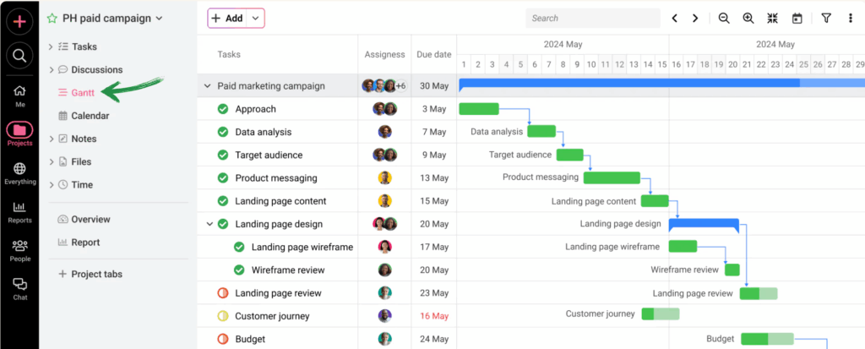Focus the Search input field
This screenshot has height=349, width=865.
pos(592,19)
